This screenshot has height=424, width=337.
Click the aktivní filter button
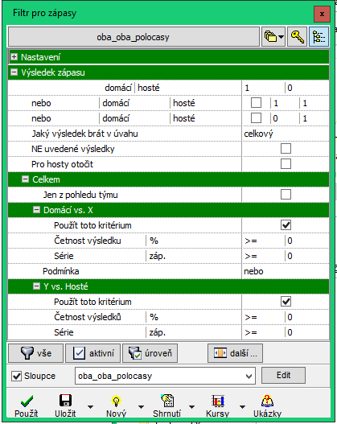(93, 353)
